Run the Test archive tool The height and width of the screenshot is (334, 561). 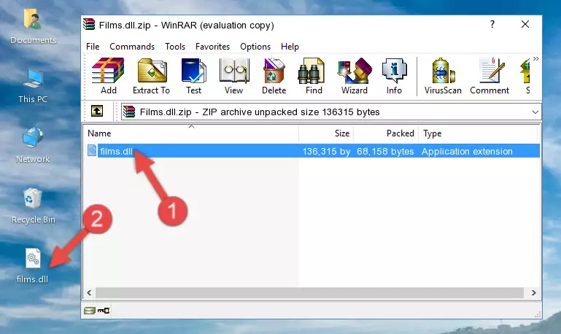tap(193, 76)
